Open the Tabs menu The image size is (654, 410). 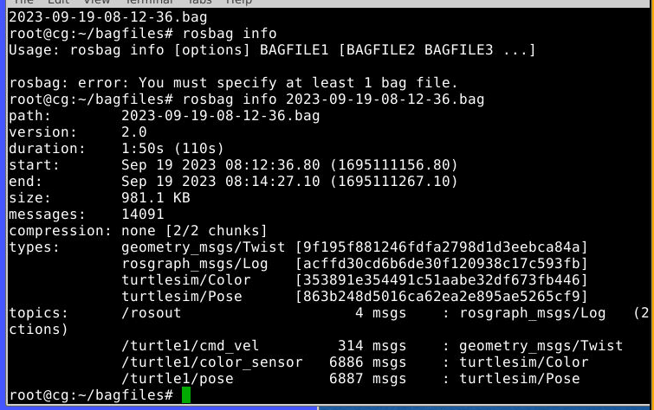point(200,2)
